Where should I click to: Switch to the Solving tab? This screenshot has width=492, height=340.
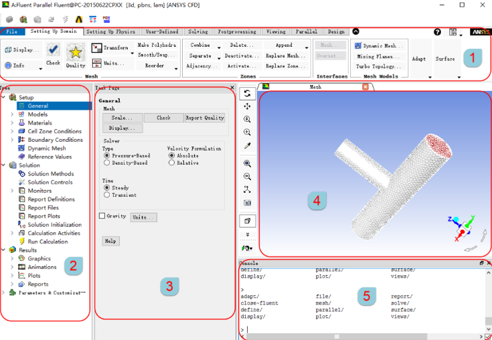(198, 31)
